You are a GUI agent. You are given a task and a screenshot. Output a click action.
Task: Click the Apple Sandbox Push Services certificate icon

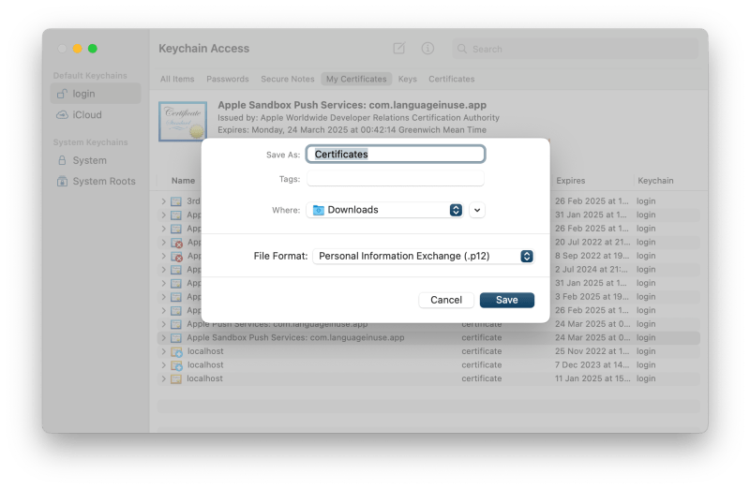(176, 338)
